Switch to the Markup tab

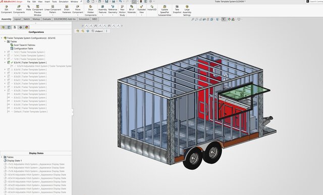click(x=36, y=19)
